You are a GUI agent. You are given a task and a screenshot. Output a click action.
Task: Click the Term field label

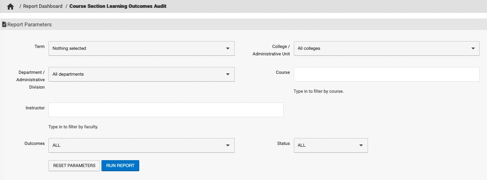(x=40, y=46)
